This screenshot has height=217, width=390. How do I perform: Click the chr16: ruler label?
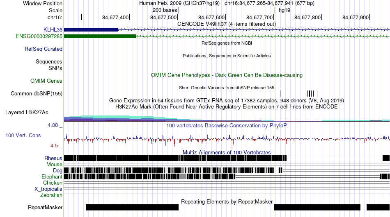pyautogui.click(x=55, y=17)
